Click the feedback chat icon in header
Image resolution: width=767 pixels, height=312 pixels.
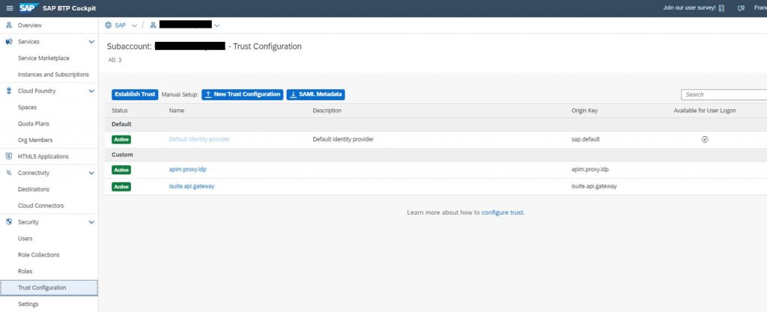coord(741,8)
